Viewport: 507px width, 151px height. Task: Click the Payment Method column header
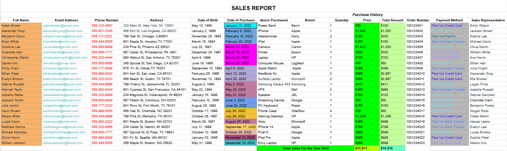(x=449, y=20)
